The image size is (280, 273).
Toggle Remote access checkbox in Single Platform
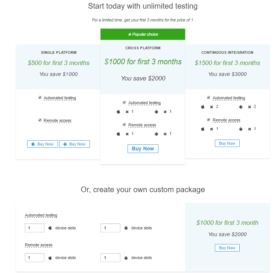pos(40,120)
